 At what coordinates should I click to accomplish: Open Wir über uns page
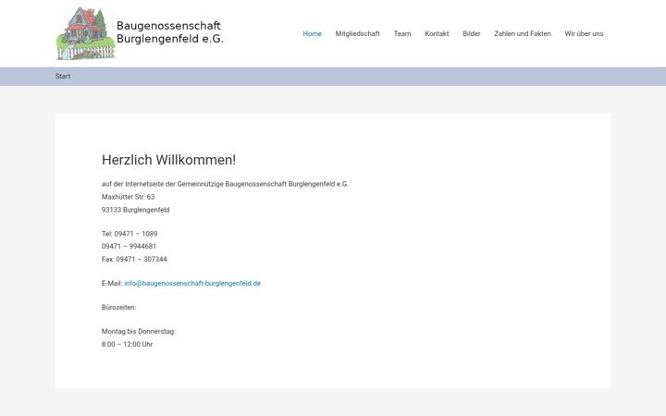584,33
